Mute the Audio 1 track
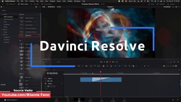Viewport: 181px width, 102px height. 54,86
